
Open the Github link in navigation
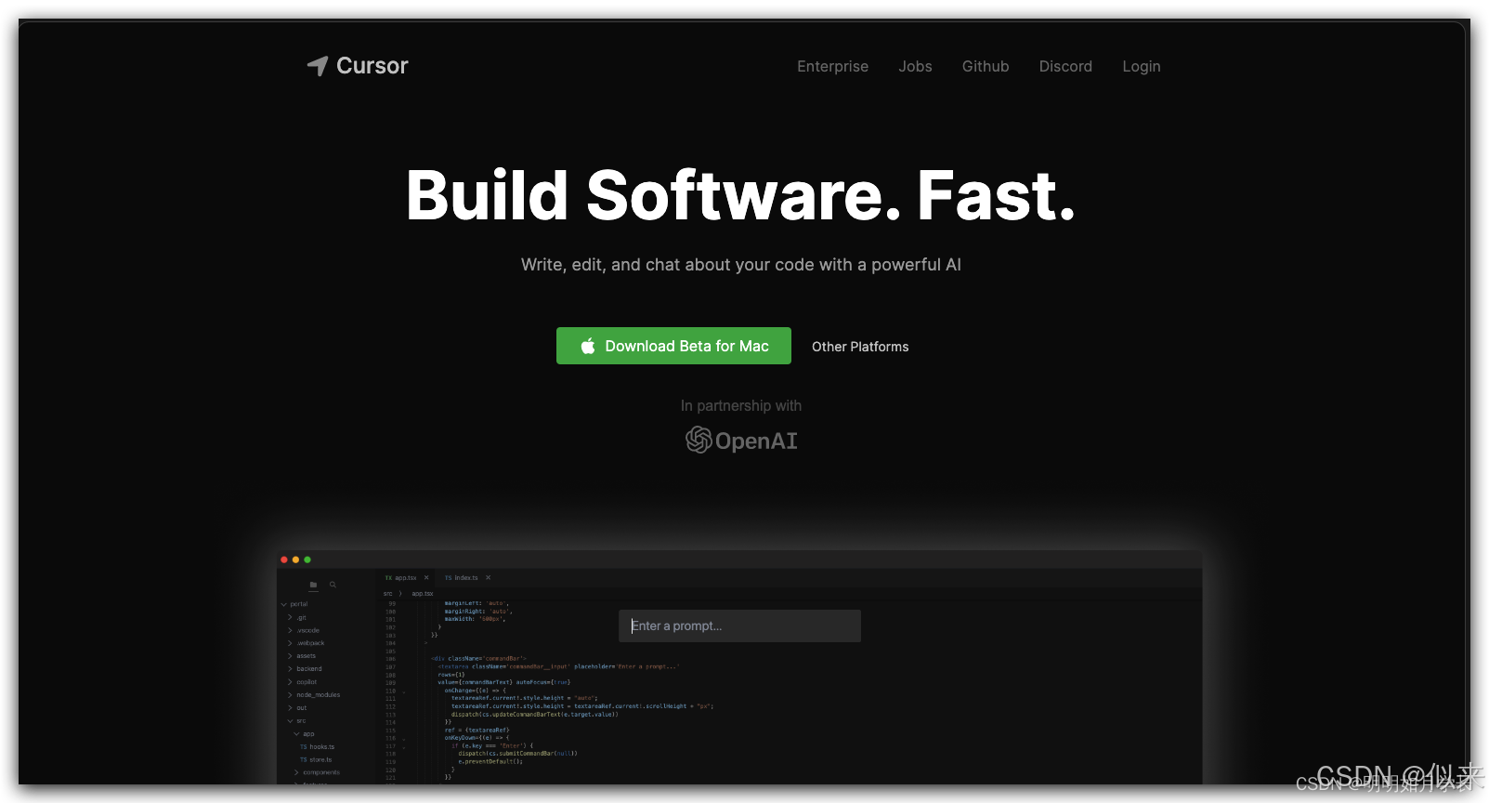click(x=986, y=67)
